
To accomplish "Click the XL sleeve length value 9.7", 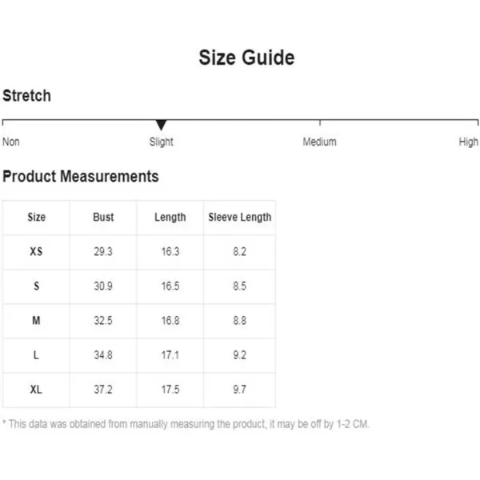I will point(240,390).
